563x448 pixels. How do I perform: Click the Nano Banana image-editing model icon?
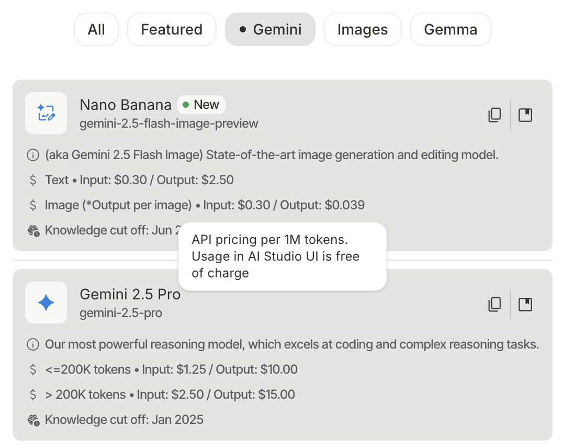(46, 113)
